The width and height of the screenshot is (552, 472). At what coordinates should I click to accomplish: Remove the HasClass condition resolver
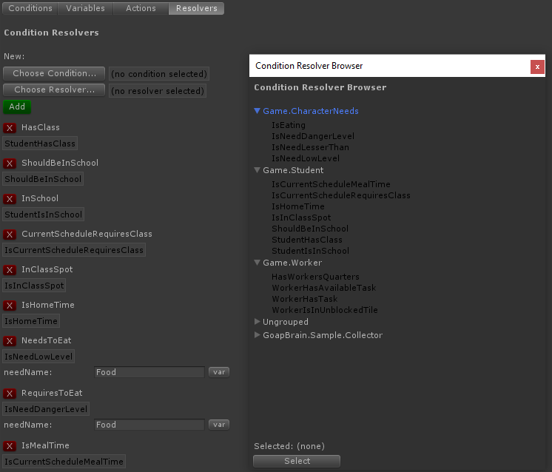pyautogui.click(x=10, y=128)
